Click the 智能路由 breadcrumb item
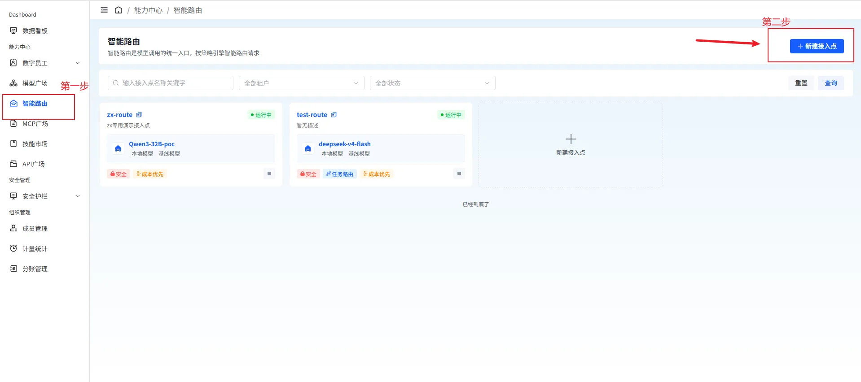Screen dimensions: 861x382 click(188, 10)
